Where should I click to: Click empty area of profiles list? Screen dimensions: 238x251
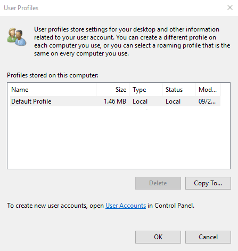pyautogui.click(x=119, y=137)
